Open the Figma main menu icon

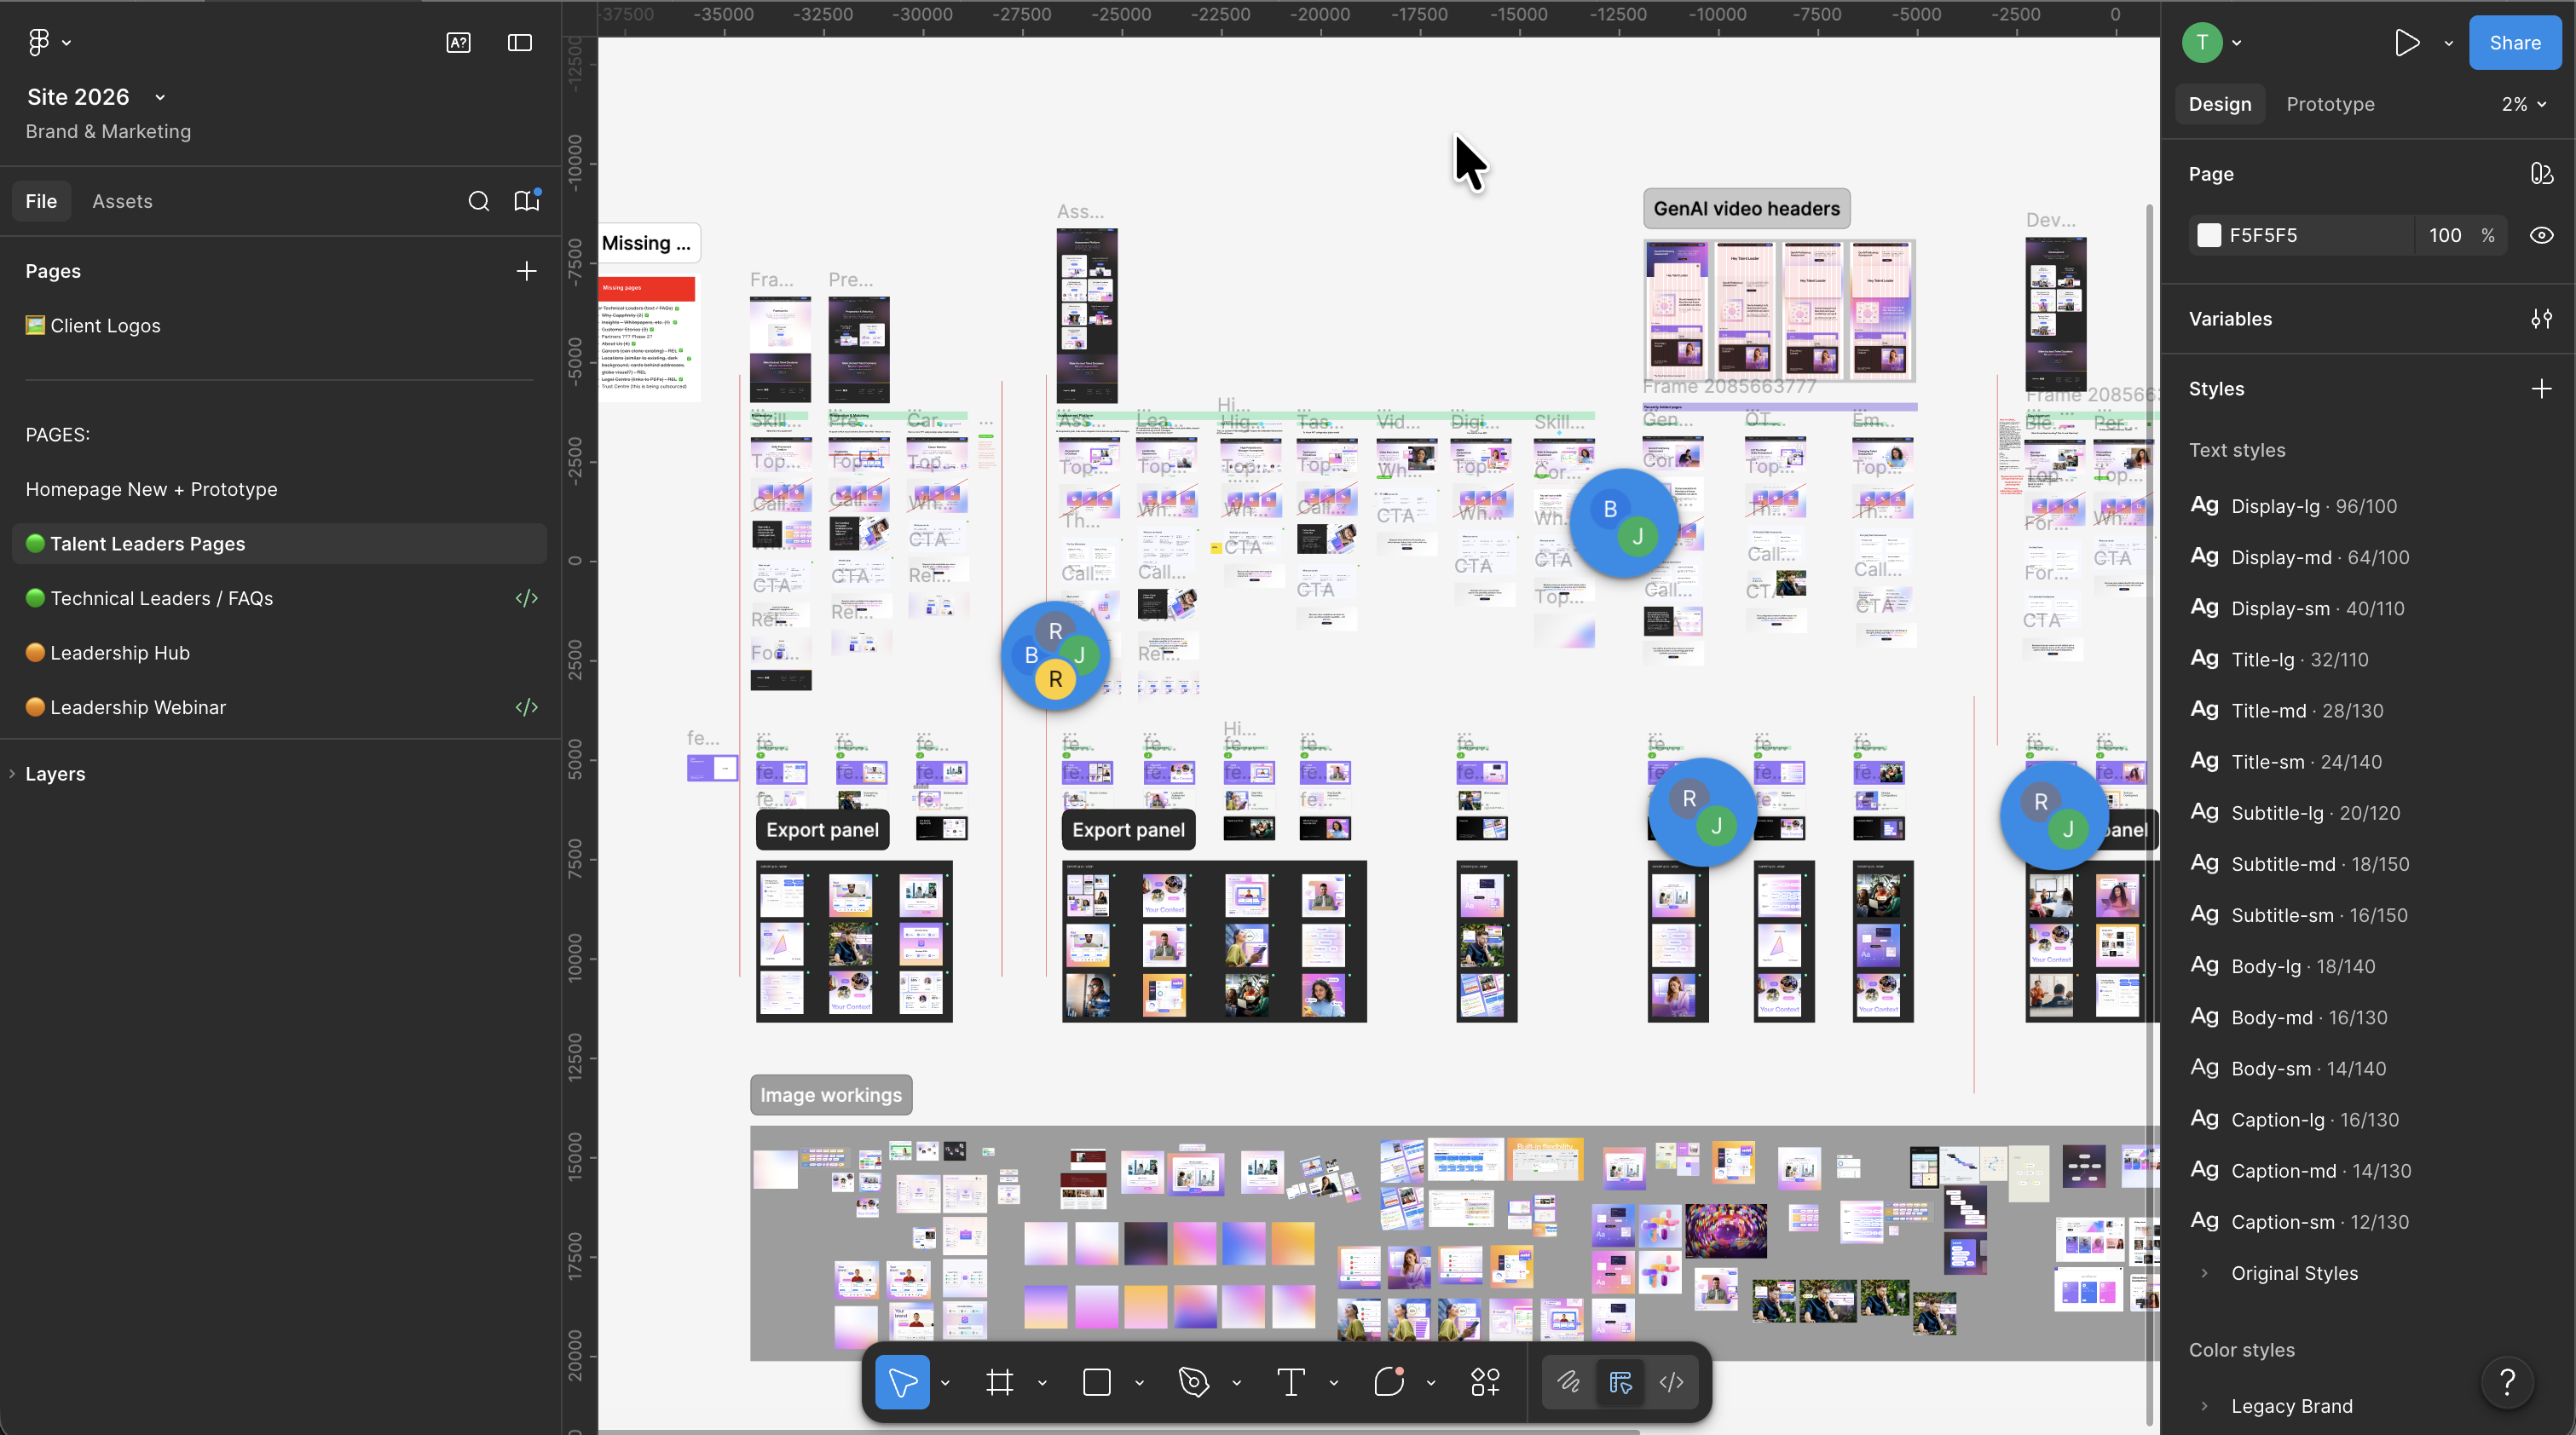click(x=39, y=42)
